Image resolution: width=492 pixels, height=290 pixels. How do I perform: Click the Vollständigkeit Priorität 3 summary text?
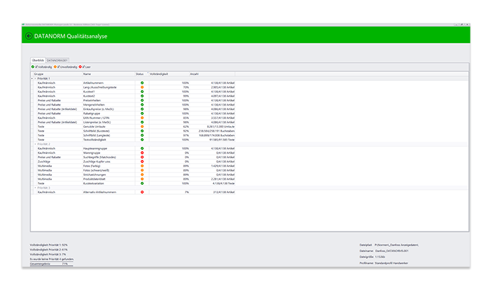tap(48, 254)
